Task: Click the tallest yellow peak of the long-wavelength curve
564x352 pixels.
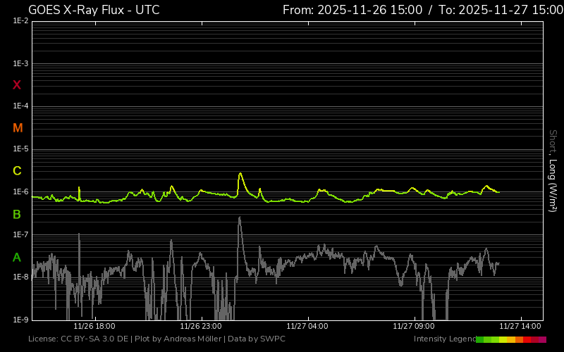Action: pyautogui.click(x=240, y=174)
